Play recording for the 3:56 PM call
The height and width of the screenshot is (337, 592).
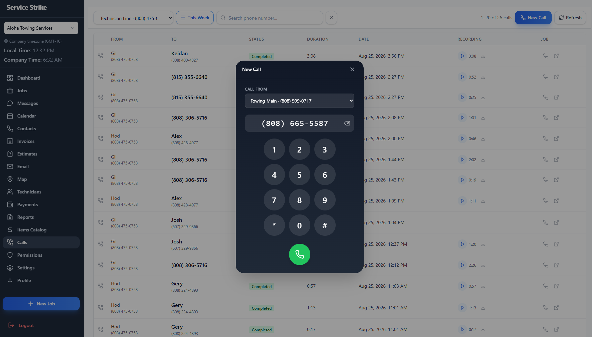click(x=462, y=56)
